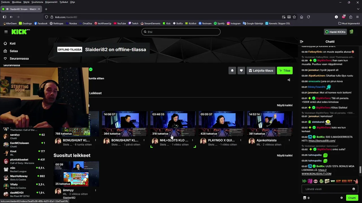The width and height of the screenshot is (362, 203).
Task: Open the AdBlock extension with 18 badge
Action: coord(344,17)
